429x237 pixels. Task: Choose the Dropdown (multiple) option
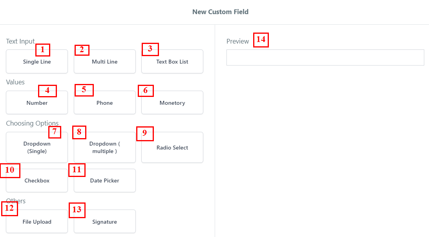(x=104, y=148)
